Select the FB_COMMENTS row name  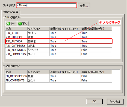16,80
